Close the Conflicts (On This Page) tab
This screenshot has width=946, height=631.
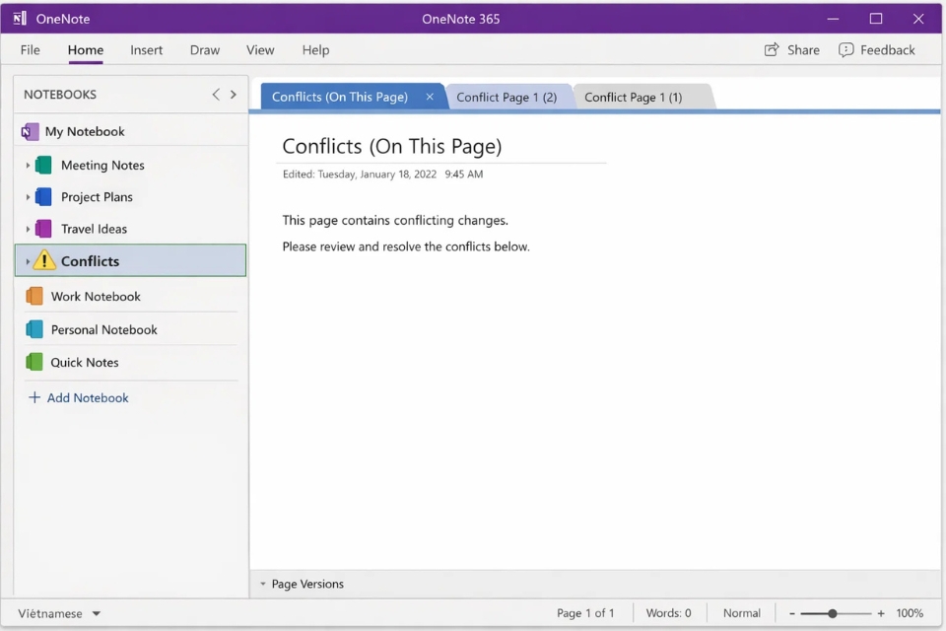click(x=430, y=97)
